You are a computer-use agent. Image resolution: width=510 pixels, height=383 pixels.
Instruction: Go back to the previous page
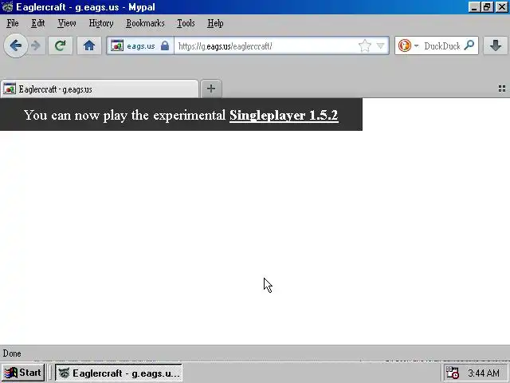15,45
